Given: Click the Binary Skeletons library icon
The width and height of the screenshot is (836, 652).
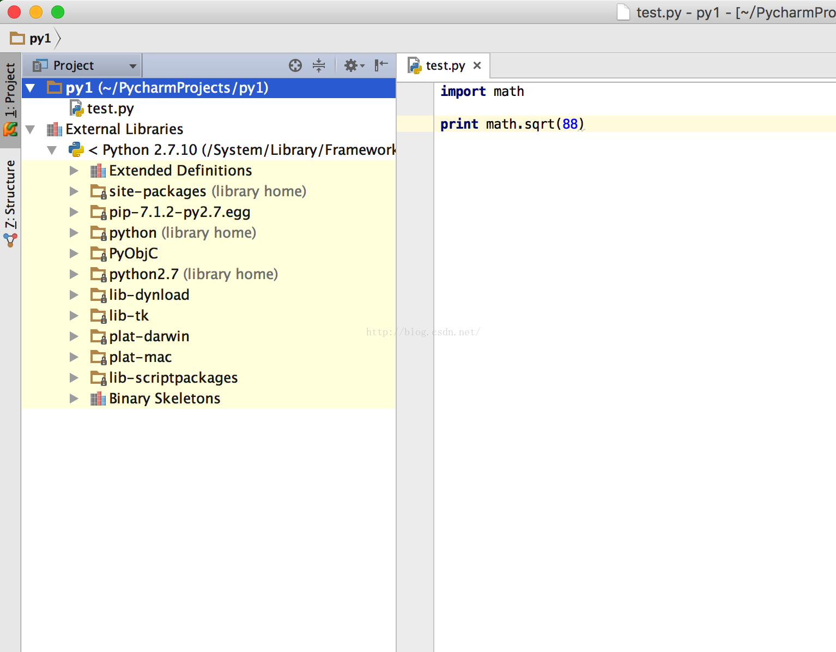Looking at the screenshot, I should 98,399.
